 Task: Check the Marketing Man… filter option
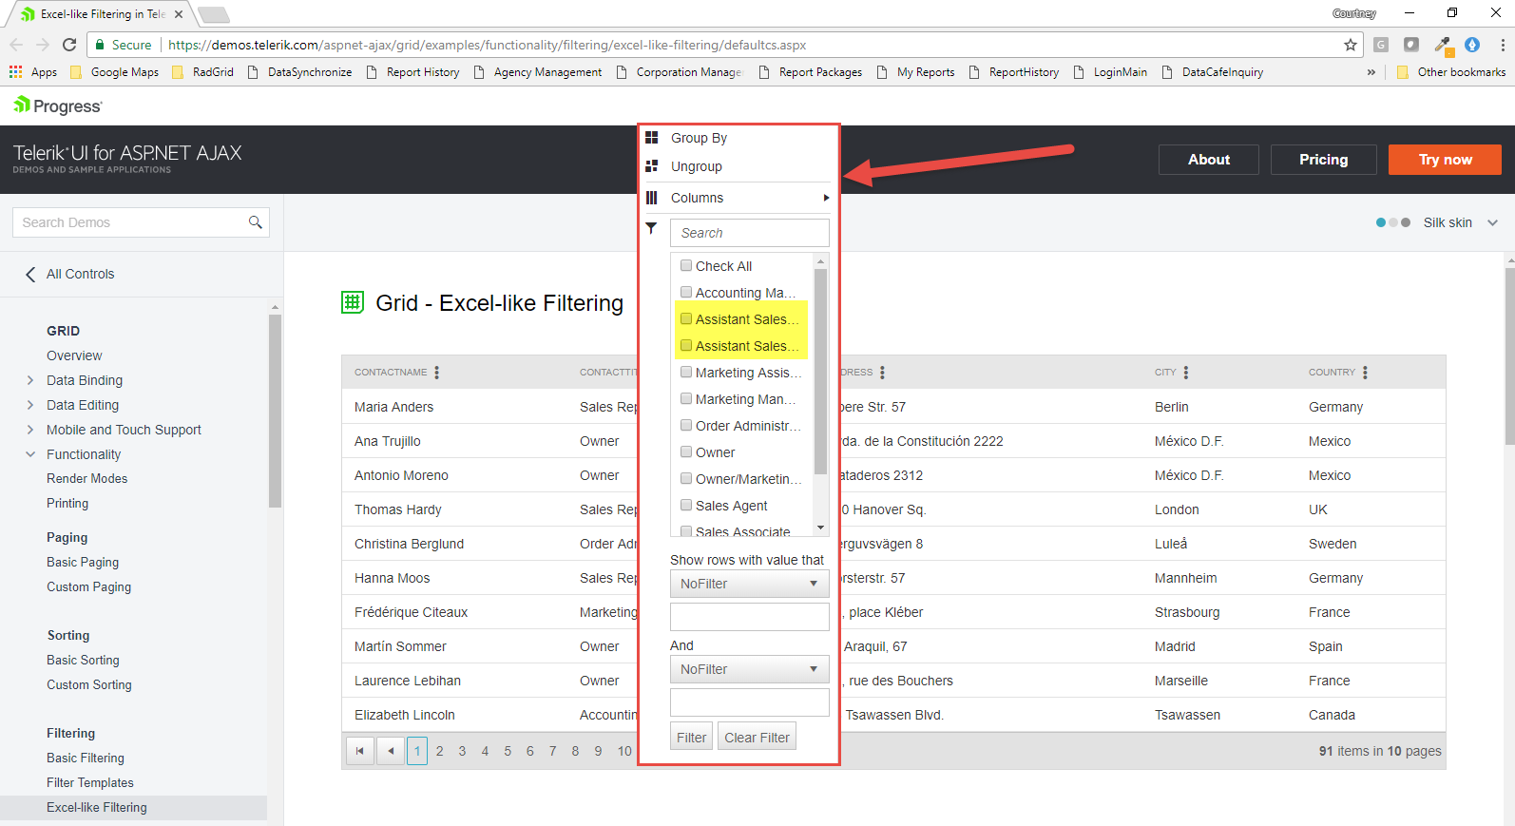coord(686,399)
